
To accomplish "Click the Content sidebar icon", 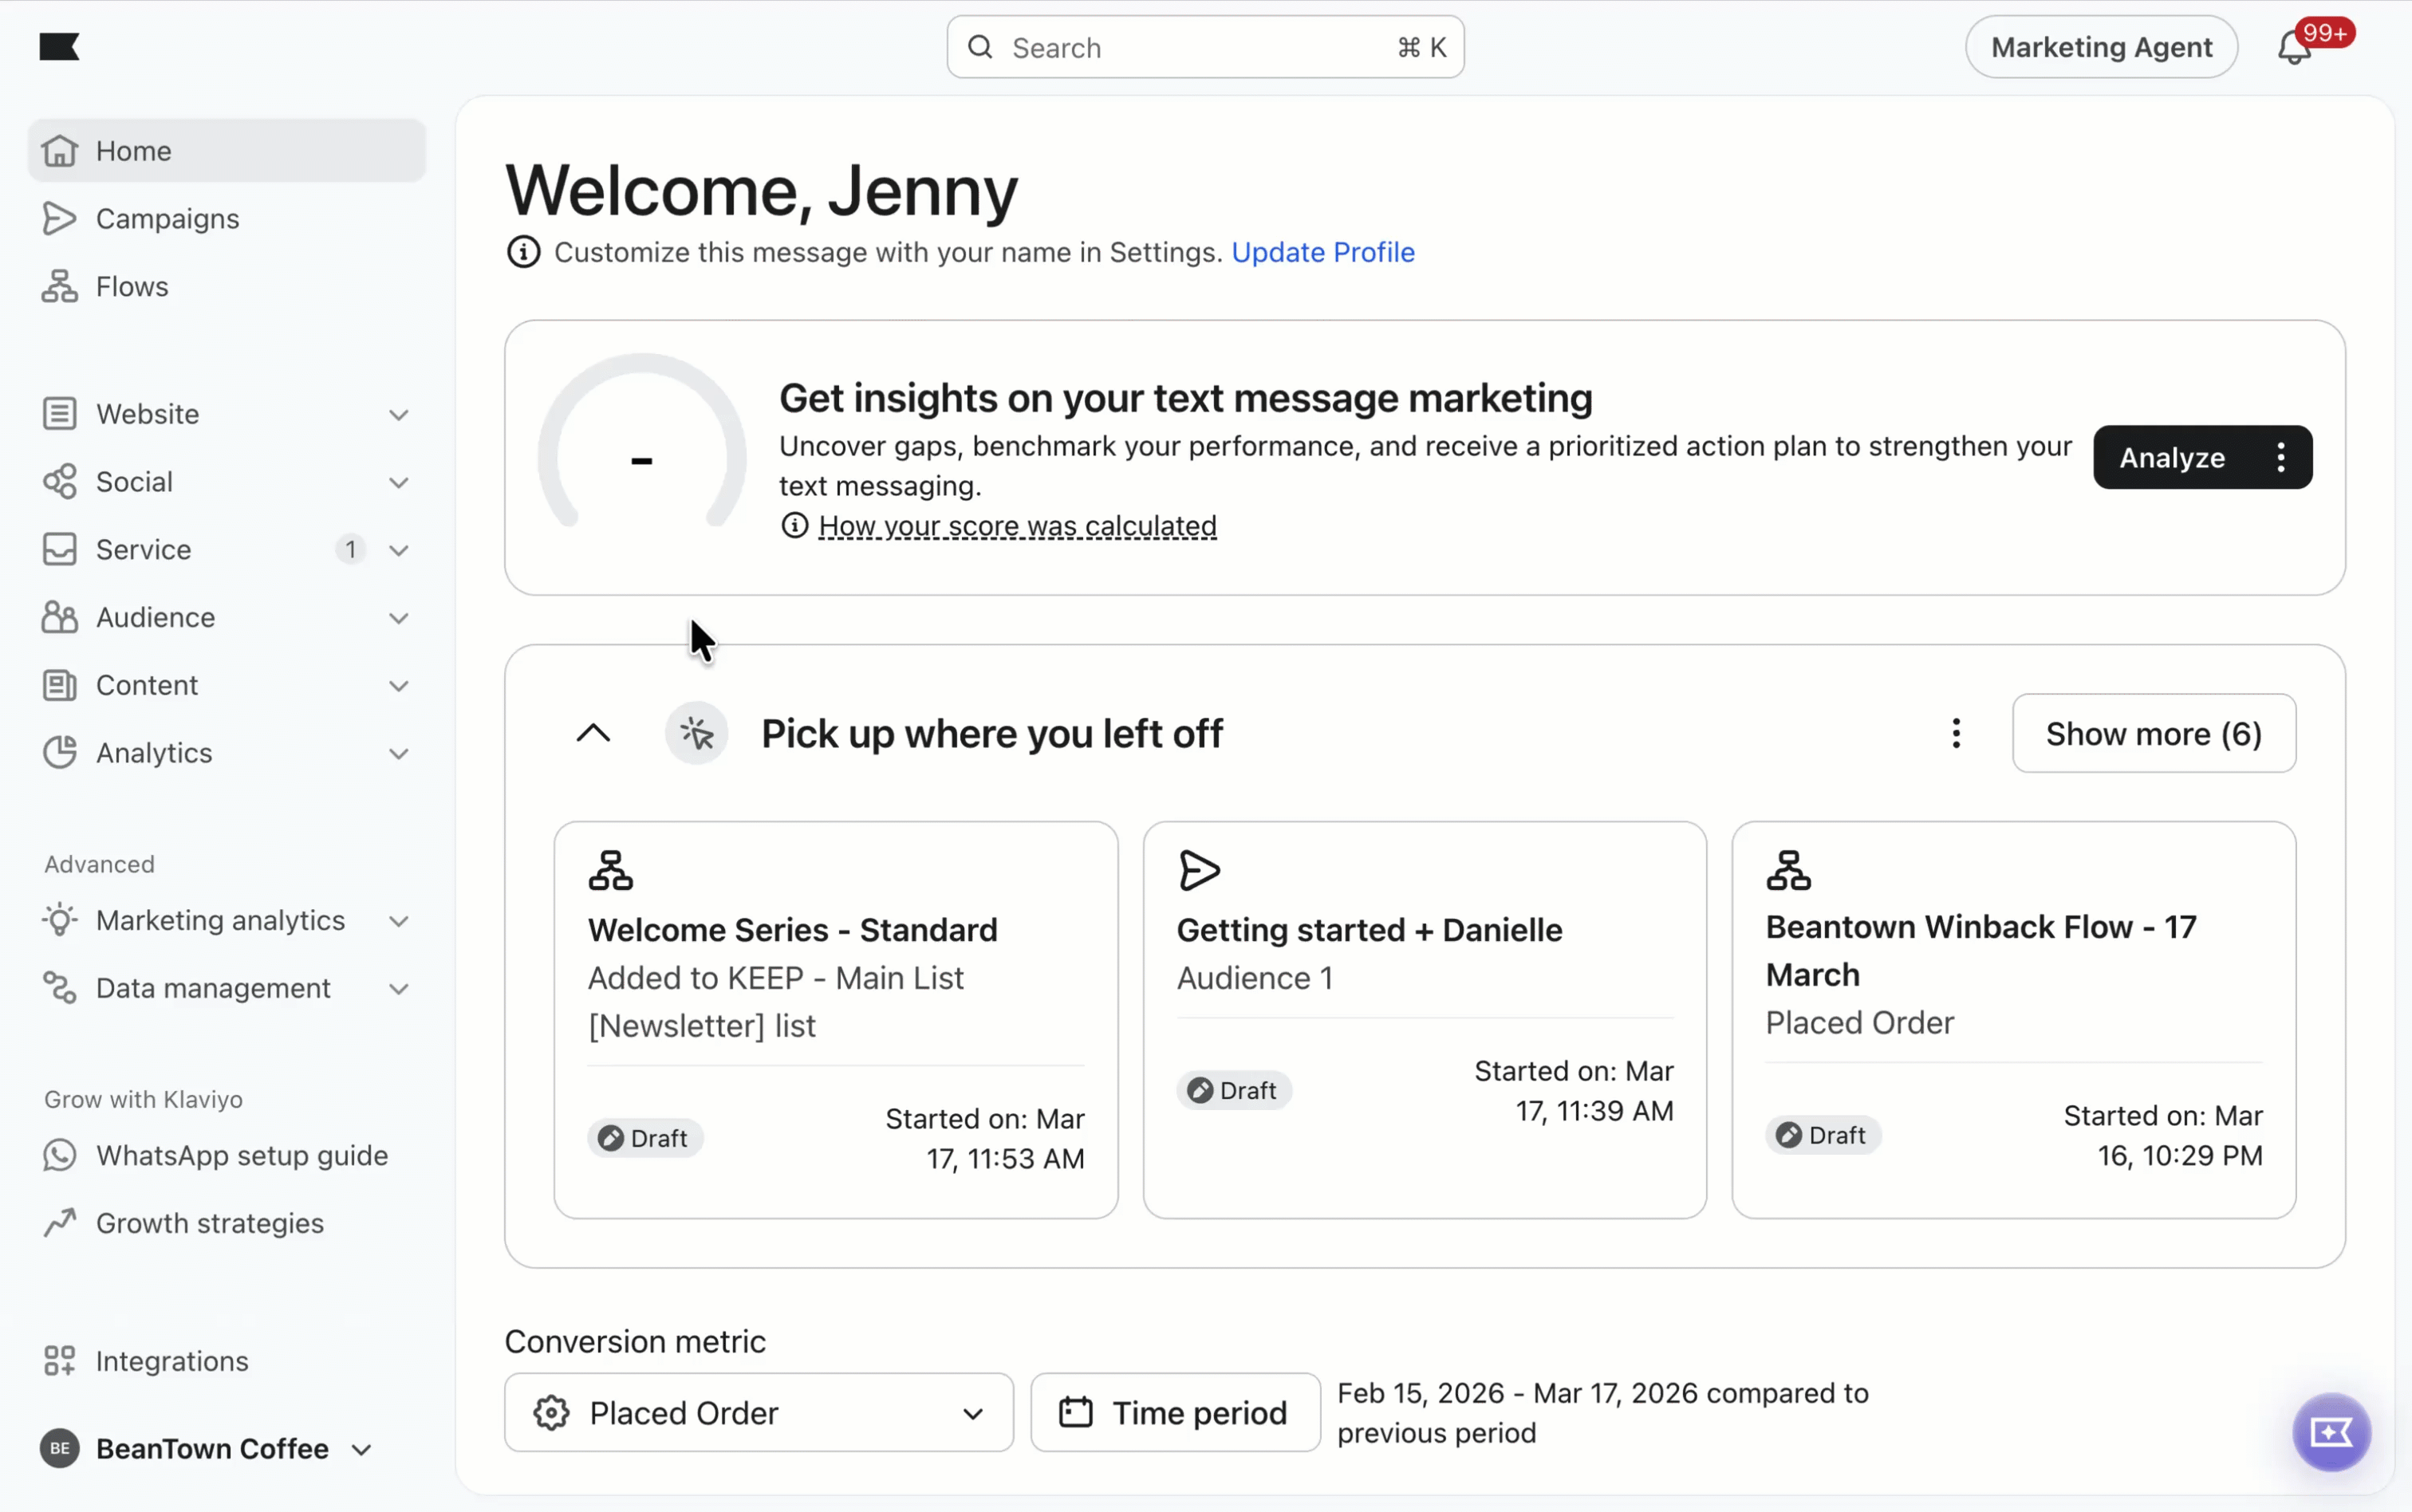I will click(x=60, y=685).
